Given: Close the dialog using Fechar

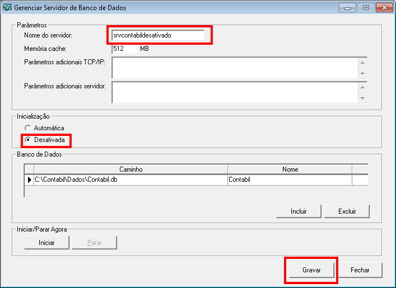Looking at the screenshot, I should pyautogui.click(x=360, y=270).
